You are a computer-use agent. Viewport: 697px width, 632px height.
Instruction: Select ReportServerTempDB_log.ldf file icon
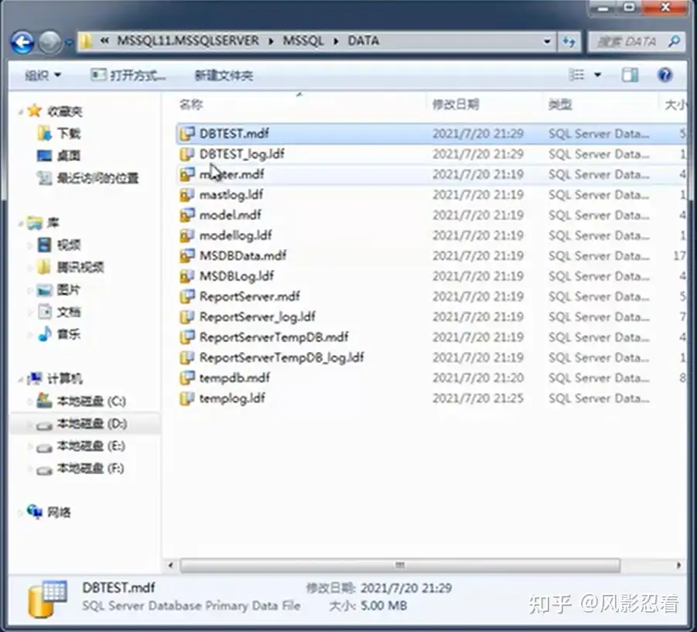click(187, 357)
